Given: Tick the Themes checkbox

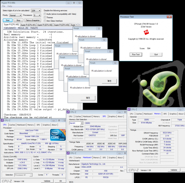Looking at the screenshot, I should tap(45, 17).
